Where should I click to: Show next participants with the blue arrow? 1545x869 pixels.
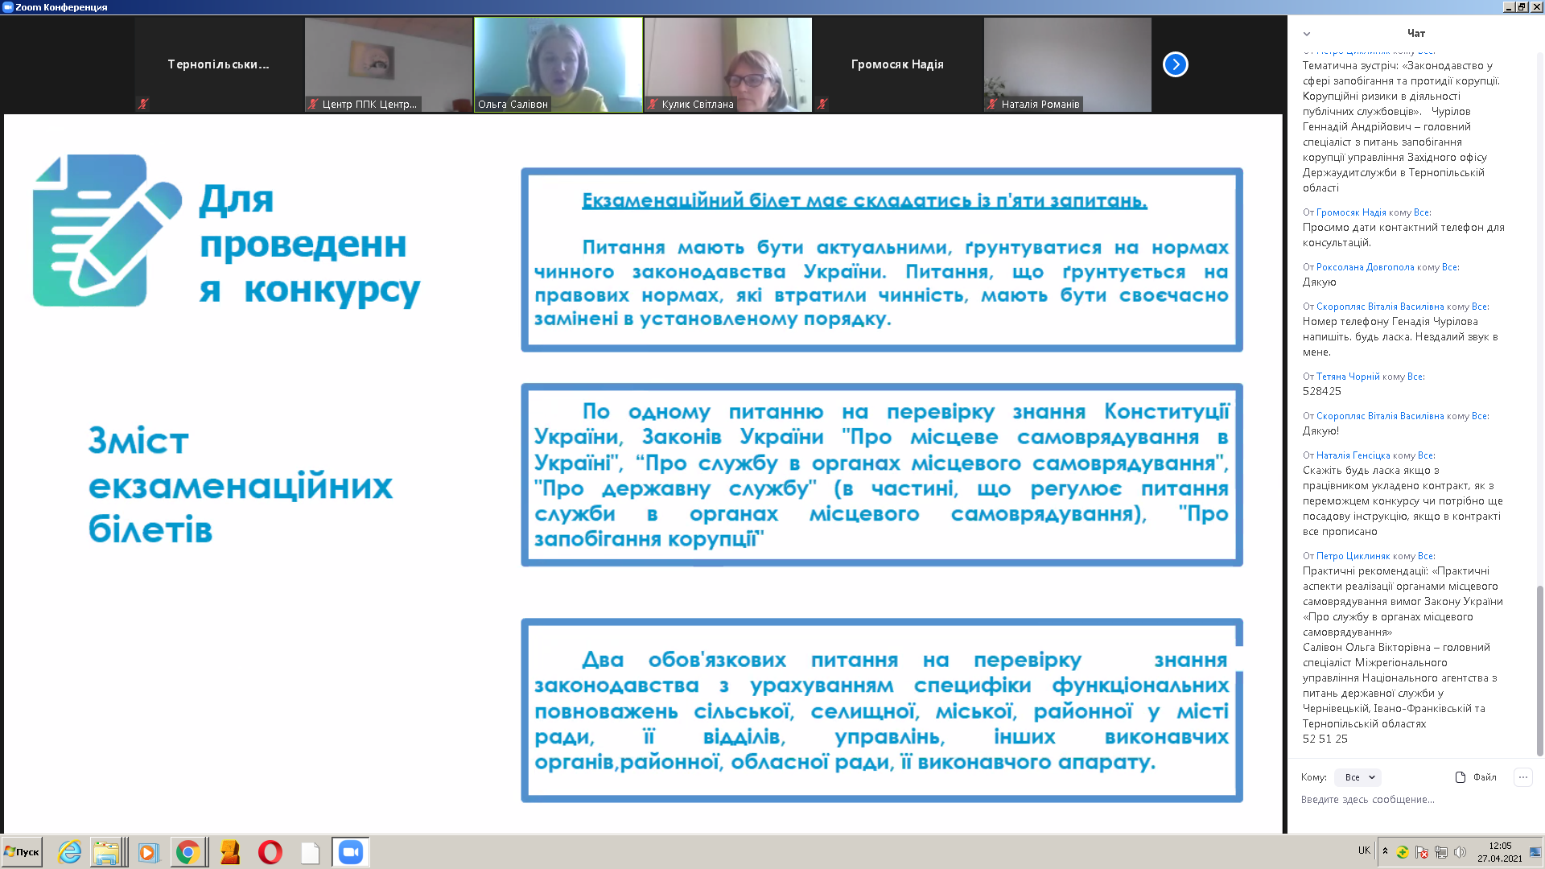coord(1175,64)
